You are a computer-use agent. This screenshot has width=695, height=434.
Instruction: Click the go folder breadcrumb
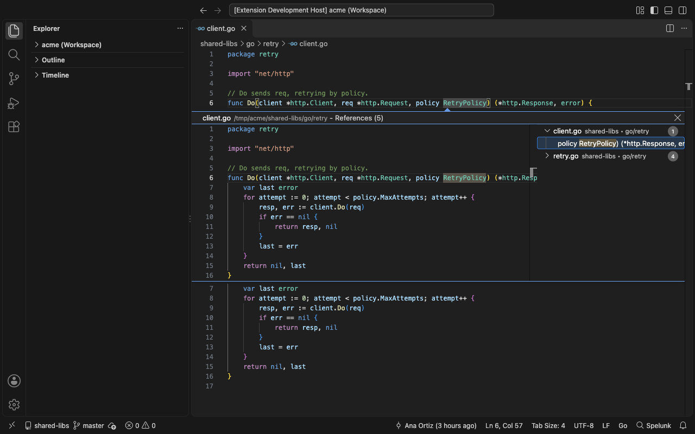[250, 44]
